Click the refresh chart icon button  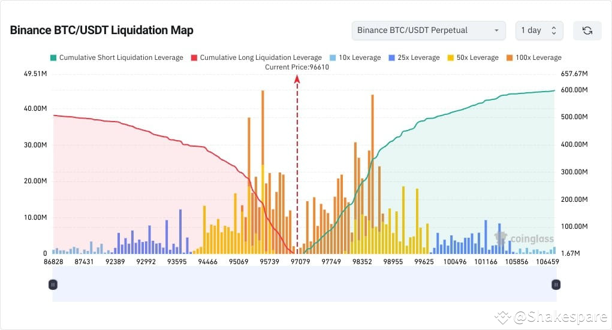point(587,31)
